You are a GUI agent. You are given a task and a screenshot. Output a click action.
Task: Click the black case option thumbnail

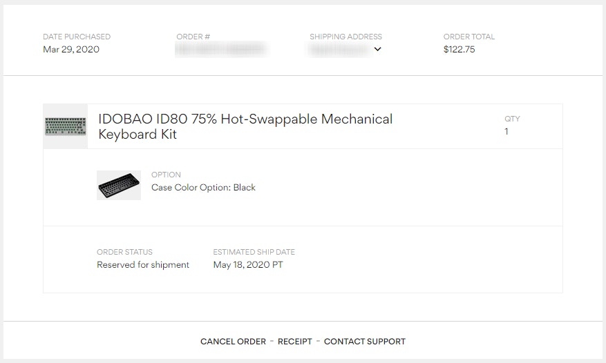(119, 185)
